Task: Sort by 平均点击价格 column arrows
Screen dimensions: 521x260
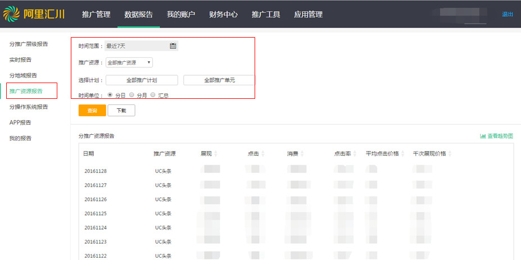Action: coord(402,154)
